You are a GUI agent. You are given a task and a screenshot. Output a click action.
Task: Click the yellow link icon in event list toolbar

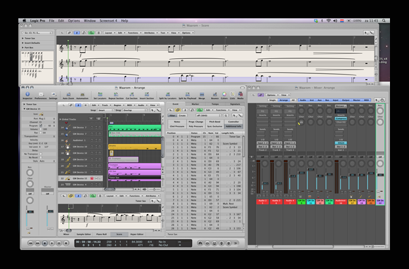coord(178,110)
